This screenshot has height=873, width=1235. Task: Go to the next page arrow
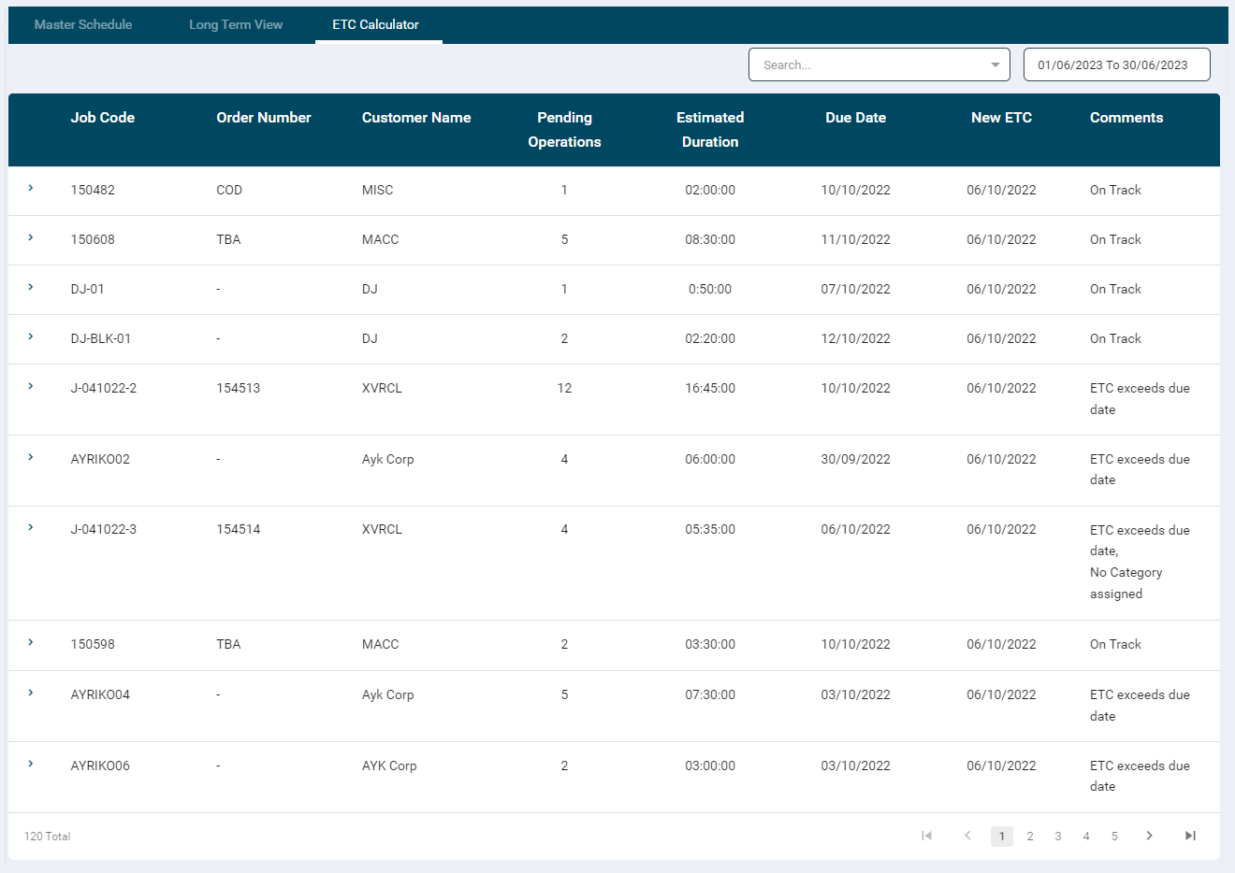pos(1149,836)
